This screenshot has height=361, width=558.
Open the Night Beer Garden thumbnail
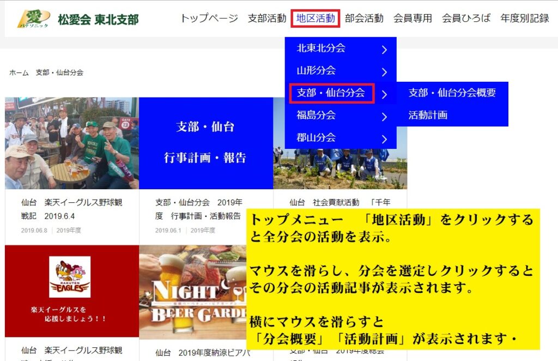(192, 291)
